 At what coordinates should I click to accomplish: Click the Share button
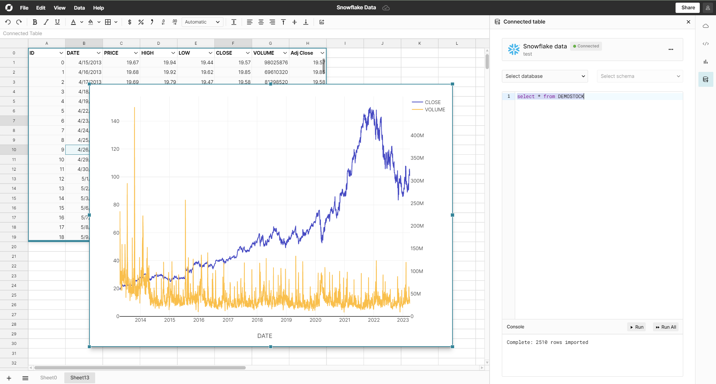click(688, 8)
